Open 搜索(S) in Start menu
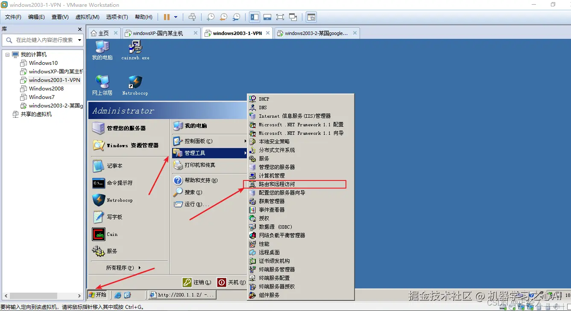 [209, 192]
